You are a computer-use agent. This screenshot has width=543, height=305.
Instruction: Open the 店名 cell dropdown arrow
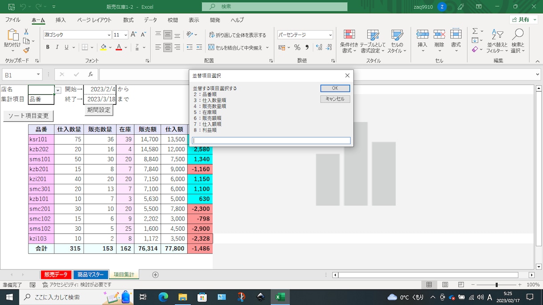tap(58, 90)
